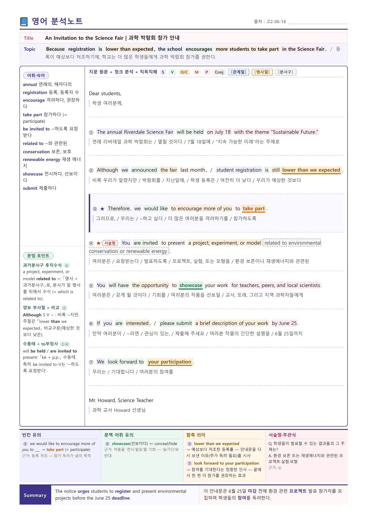This screenshot has width=367, height=520.
Task: Open the 문법 포인트 section header
Action: point(38,256)
